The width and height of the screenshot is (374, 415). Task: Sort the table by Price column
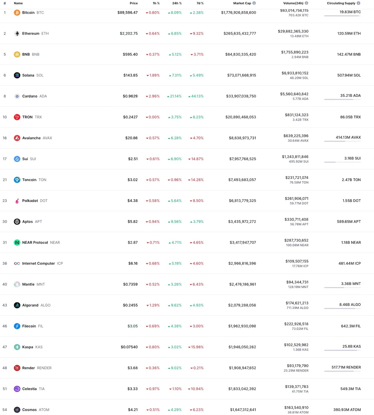(x=134, y=3)
